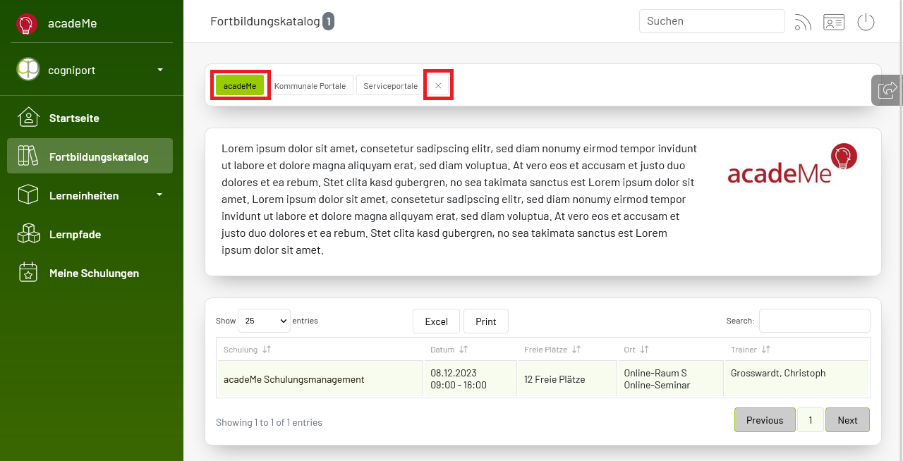Click the table Search input field
Image resolution: width=903 pixels, height=461 pixels.
815,321
